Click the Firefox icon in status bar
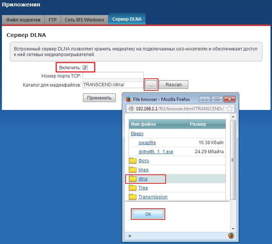 click(x=231, y=236)
